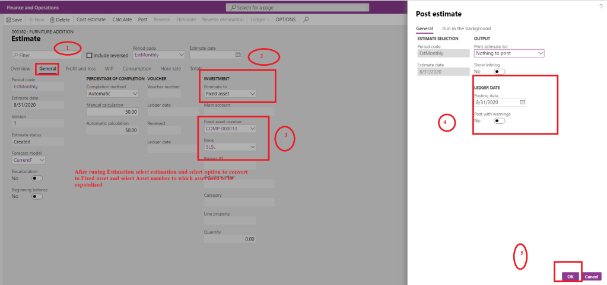Click the help question mark icon
This screenshot has height=285, width=607.
600,6
